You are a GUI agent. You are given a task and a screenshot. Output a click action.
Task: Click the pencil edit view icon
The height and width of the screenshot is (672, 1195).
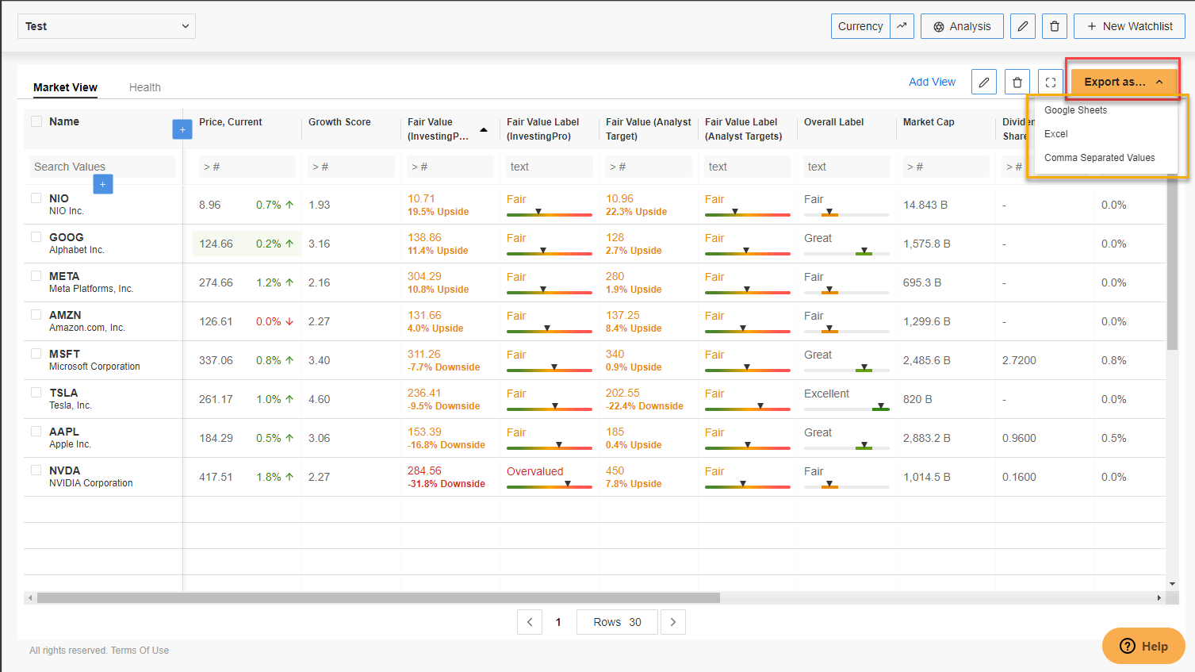coord(984,82)
